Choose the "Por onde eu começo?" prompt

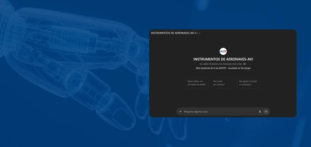pos(223,83)
